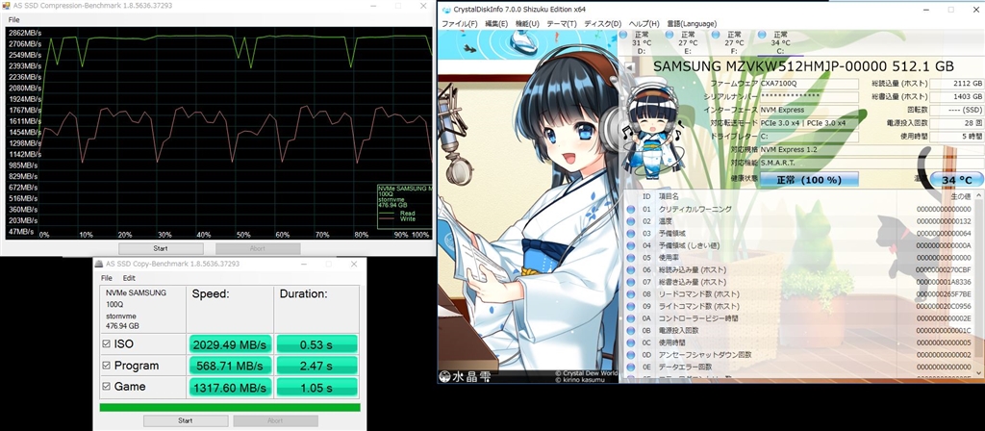Click the CrystalDiskInfo title bar app icon
Image resolution: width=985 pixels, height=431 pixels.
click(x=446, y=10)
